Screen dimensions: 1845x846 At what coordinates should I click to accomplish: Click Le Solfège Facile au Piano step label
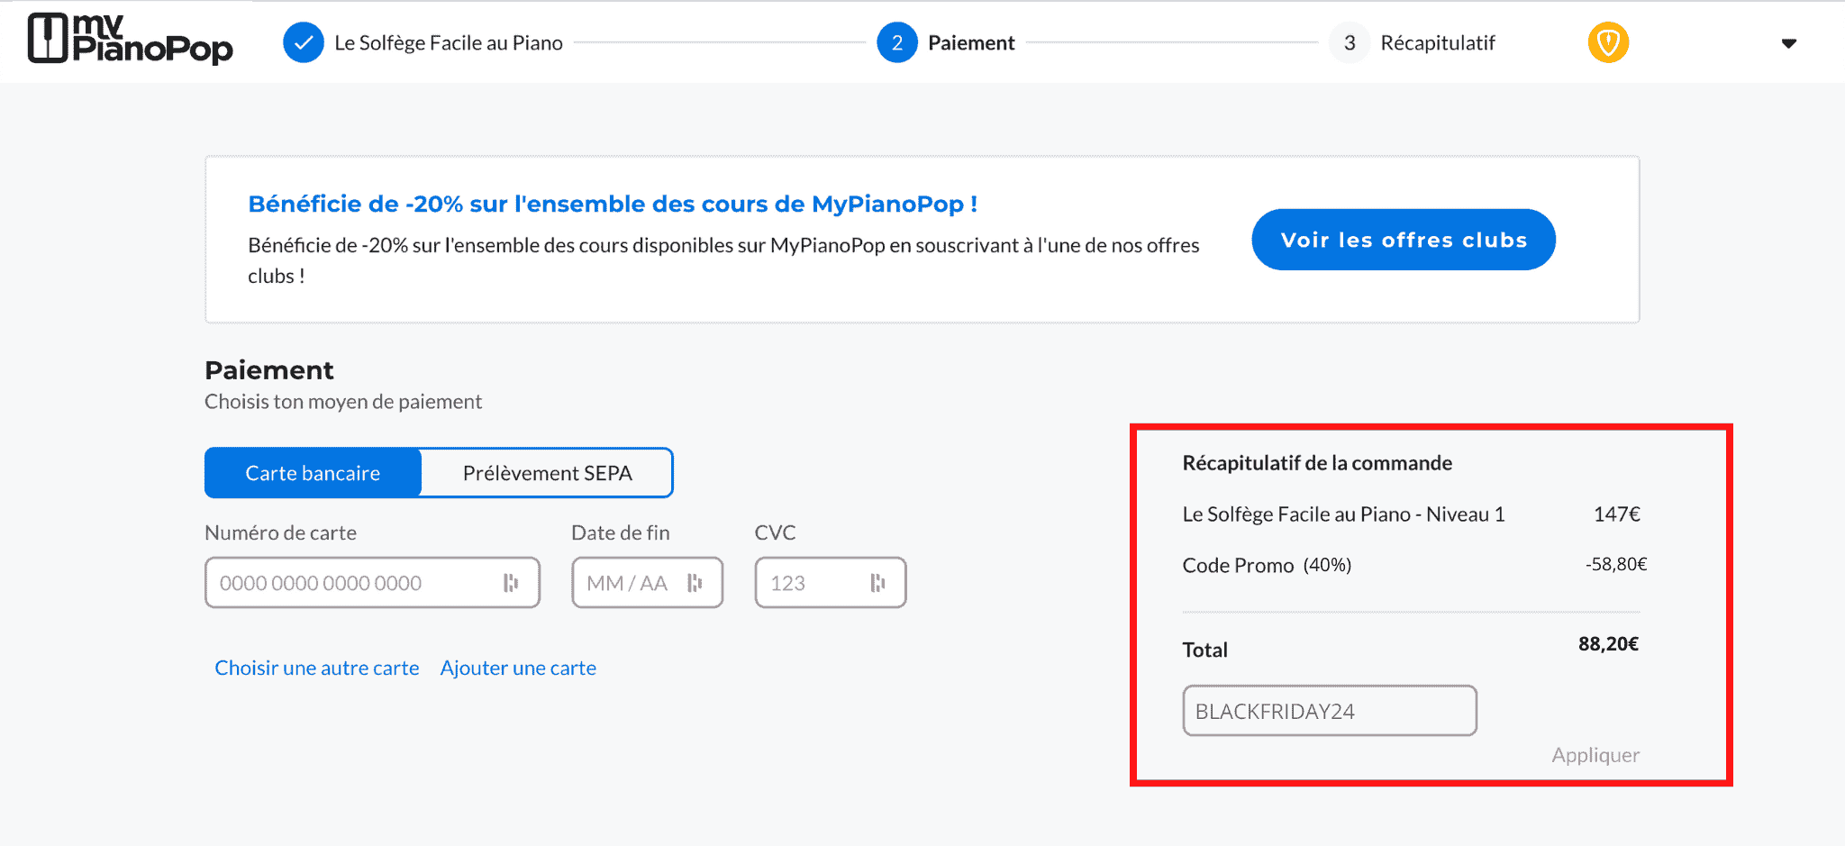click(x=448, y=42)
